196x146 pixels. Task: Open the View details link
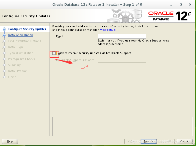click(108, 30)
